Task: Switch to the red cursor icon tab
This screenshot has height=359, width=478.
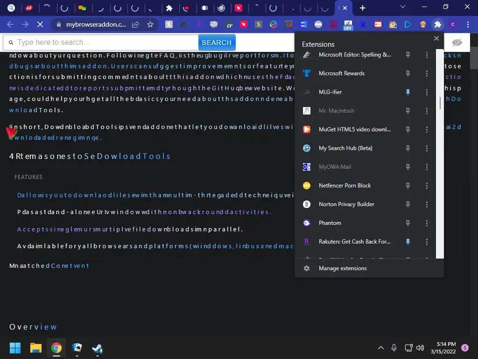Action: point(239,8)
